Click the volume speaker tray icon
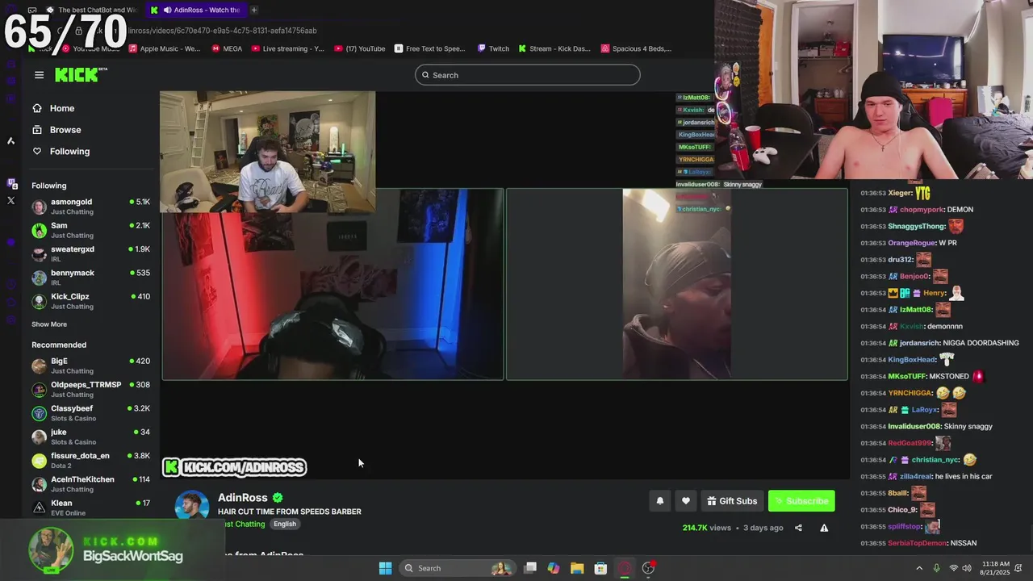This screenshot has width=1033, height=581. coord(966,568)
